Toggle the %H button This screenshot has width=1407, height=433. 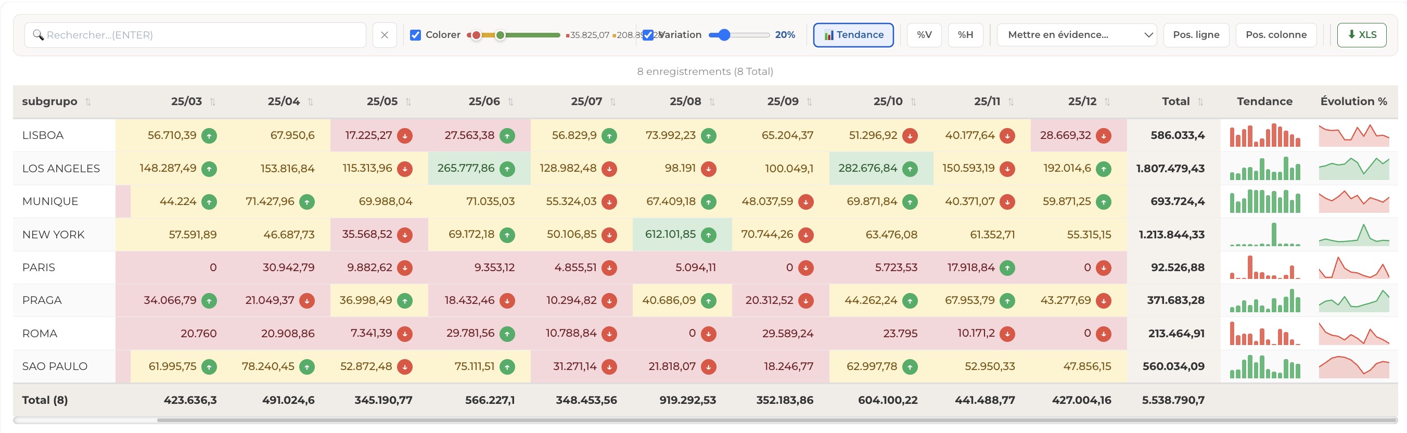pyautogui.click(x=965, y=35)
